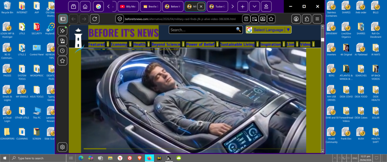Click the site Search input field
Viewport: 387px width, 162px height.
[x=202, y=30]
